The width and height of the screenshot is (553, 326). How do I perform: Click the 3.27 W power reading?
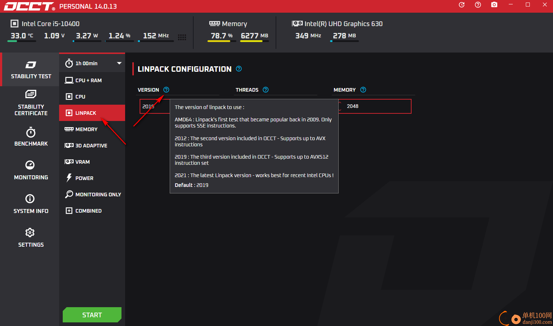point(87,36)
